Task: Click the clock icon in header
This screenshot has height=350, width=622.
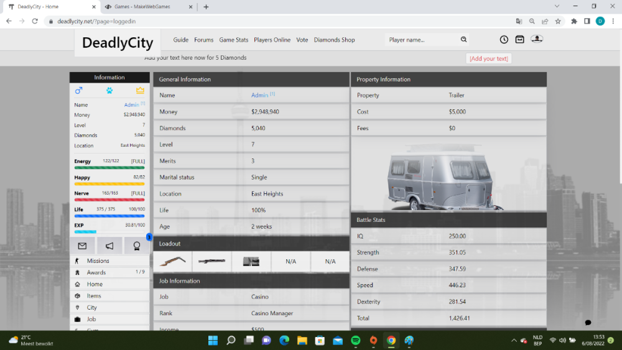Action: click(x=504, y=40)
